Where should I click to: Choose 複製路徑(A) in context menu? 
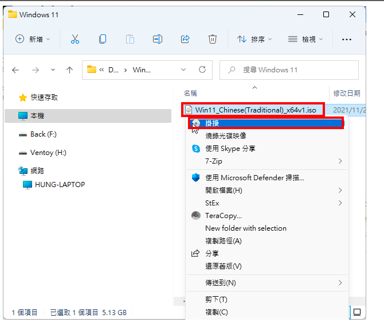(x=267, y=241)
